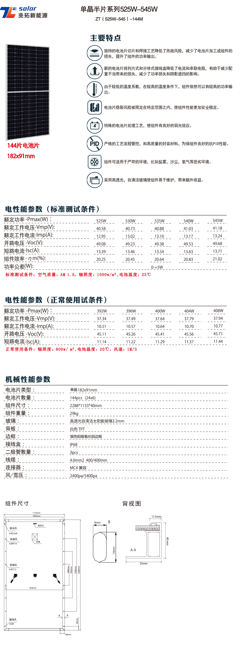The height and width of the screenshot is (655, 243).
Task: Click the red 正常使用条件 note line
Action: (71, 349)
